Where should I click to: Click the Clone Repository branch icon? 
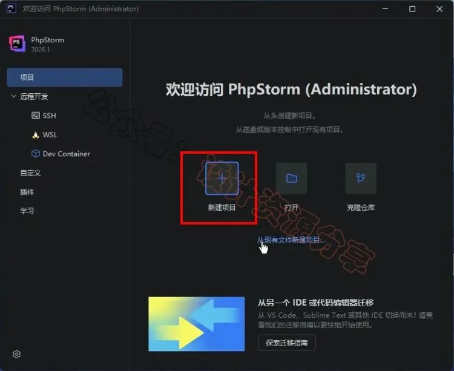pos(361,178)
